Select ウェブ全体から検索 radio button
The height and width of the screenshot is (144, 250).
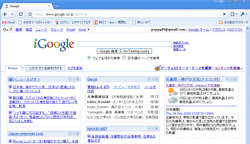pyautogui.click(x=89, y=58)
